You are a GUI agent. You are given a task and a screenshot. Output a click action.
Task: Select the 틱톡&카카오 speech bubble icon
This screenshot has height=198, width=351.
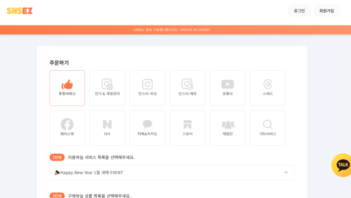click(x=147, y=124)
